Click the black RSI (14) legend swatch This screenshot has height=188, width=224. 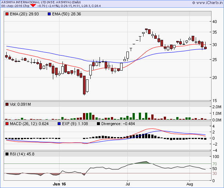coord(7,154)
